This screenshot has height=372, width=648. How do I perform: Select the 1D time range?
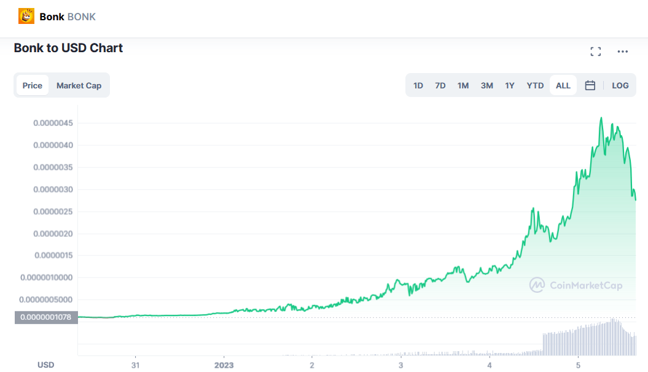point(418,85)
